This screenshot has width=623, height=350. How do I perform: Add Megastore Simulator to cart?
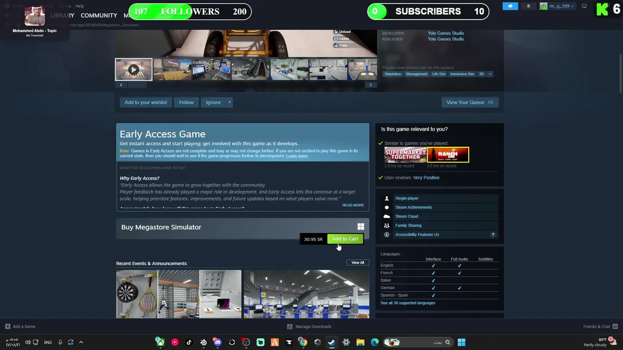(x=345, y=239)
